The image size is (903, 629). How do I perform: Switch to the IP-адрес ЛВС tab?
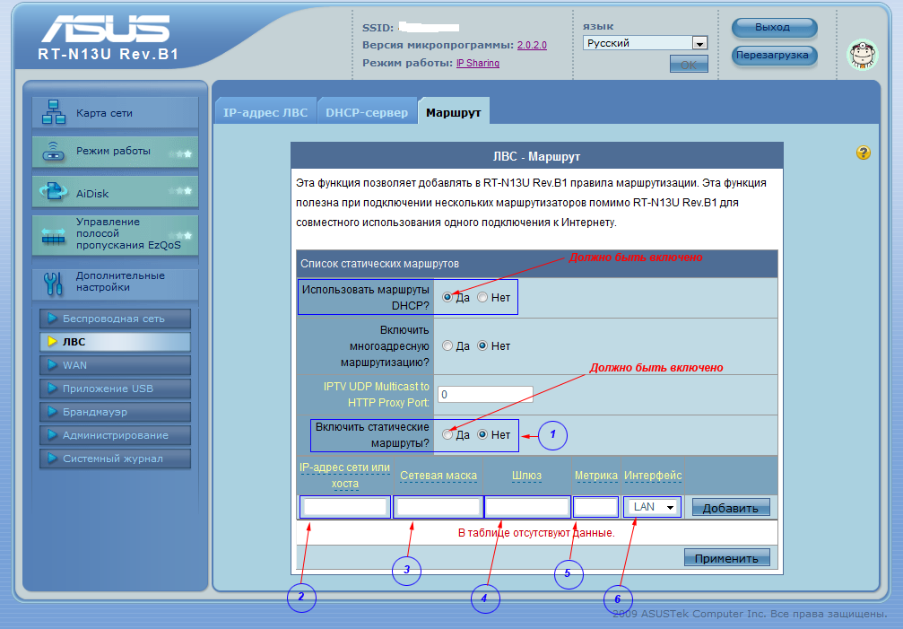pos(265,112)
